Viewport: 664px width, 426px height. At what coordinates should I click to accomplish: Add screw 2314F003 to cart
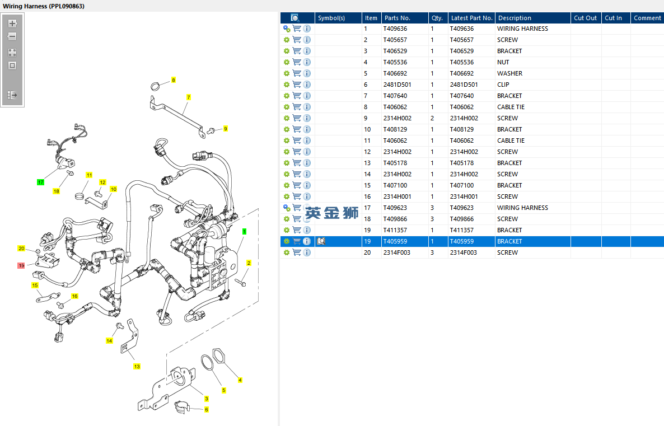coord(297,252)
